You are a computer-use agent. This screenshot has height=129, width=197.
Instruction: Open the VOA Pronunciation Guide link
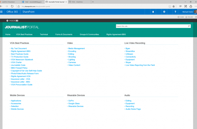click(22, 85)
